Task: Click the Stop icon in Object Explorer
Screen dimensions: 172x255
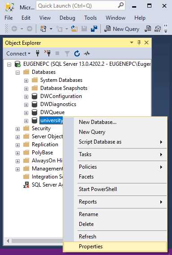Action: click(57, 53)
